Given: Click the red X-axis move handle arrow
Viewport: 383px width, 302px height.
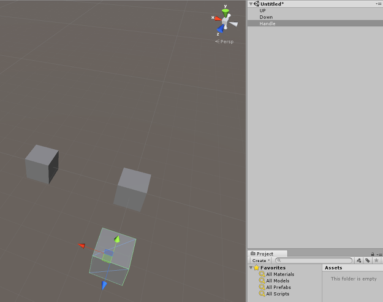Looking at the screenshot, I should coord(82,246).
